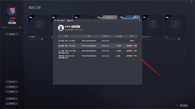
Task: Click 开票 for the ¥3800 order
Action: 135,51
